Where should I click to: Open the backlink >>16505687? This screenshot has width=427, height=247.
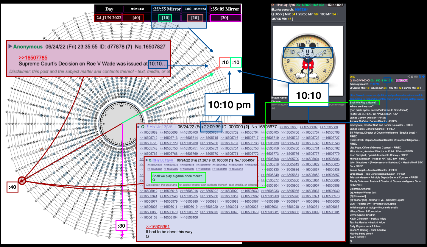point(309,127)
